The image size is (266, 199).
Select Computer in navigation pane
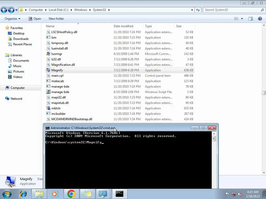18,88
